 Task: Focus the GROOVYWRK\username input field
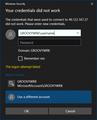49,33
